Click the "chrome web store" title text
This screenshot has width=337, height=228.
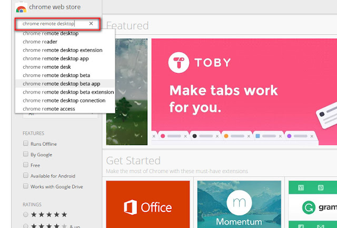click(55, 7)
